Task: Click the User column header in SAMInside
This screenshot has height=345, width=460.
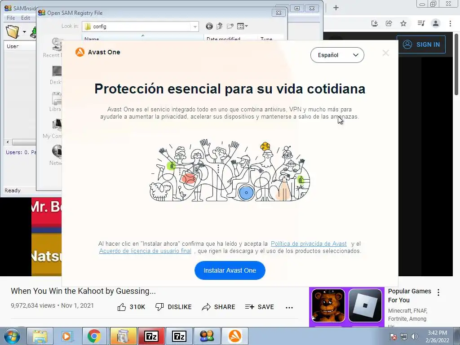Action: [x=20, y=46]
